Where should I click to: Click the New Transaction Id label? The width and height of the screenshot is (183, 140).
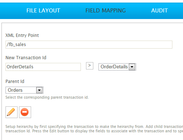26,58
